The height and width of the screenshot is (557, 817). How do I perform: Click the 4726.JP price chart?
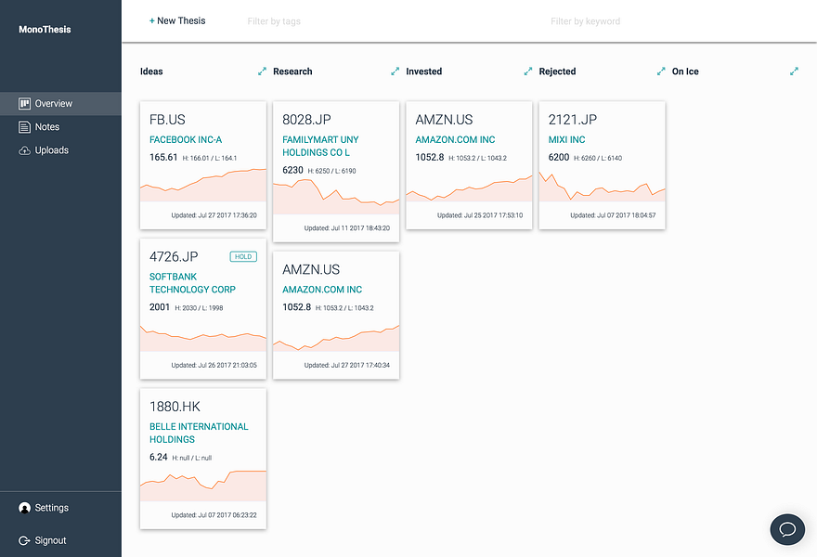coord(203,339)
